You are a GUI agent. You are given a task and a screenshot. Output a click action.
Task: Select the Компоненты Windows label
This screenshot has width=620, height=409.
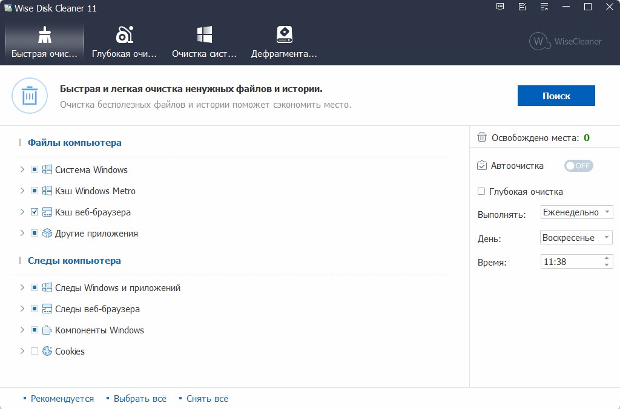click(99, 330)
